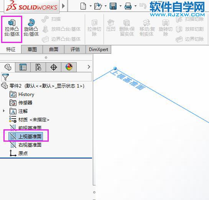Screen dimensions: 209x200
Task: Click the Open file icon
Action: 98,6
